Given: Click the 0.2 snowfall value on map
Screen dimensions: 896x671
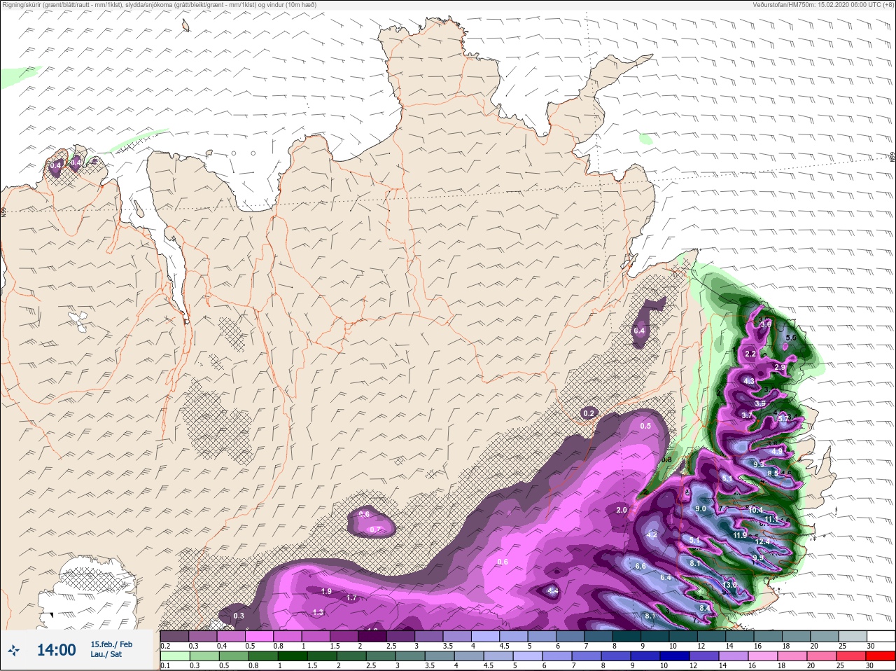Looking at the screenshot, I should point(589,413).
